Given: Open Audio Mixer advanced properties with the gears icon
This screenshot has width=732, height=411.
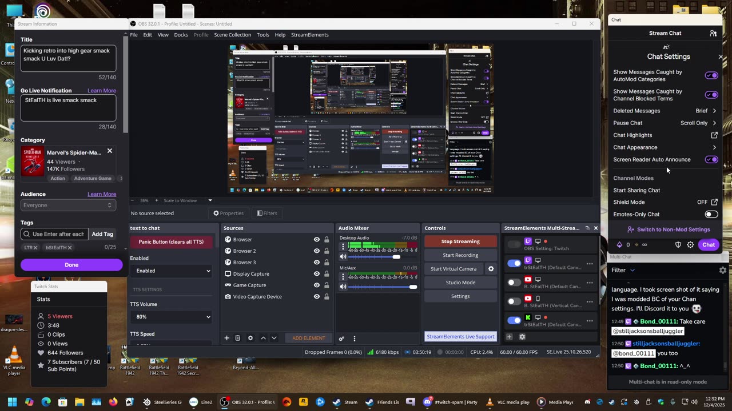Looking at the screenshot, I should coord(341,339).
